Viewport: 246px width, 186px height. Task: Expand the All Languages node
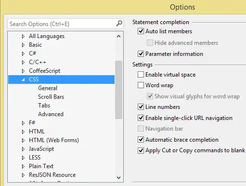click(x=23, y=36)
